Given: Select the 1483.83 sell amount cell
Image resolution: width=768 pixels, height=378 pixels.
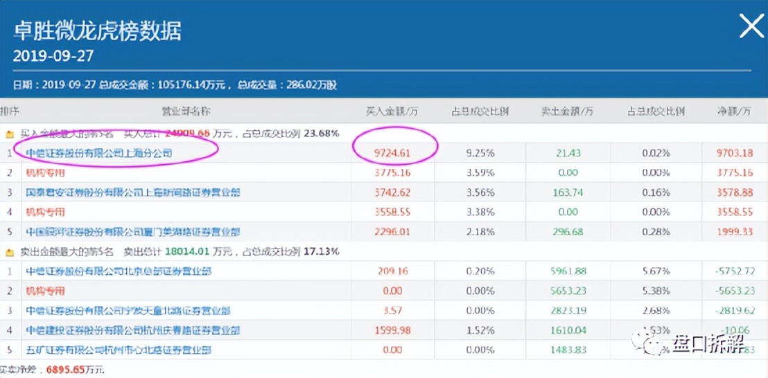Looking at the screenshot, I should pos(568,350).
